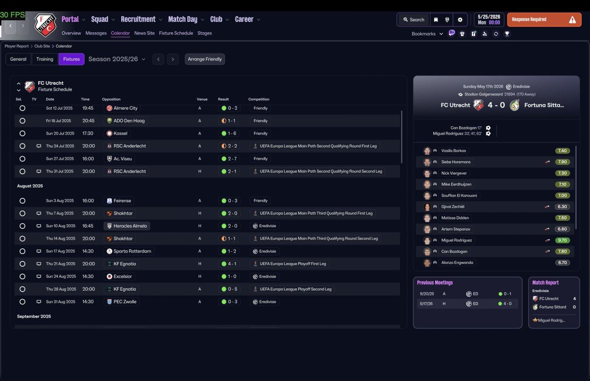This screenshot has width=590, height=381.
Task: Select the Kassel fixture radio button
Action: coord(22,134)
